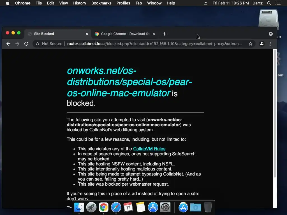The image size is (287, 215).
Task: Open Spotlight search magnifier
Action: pos(269,3)
